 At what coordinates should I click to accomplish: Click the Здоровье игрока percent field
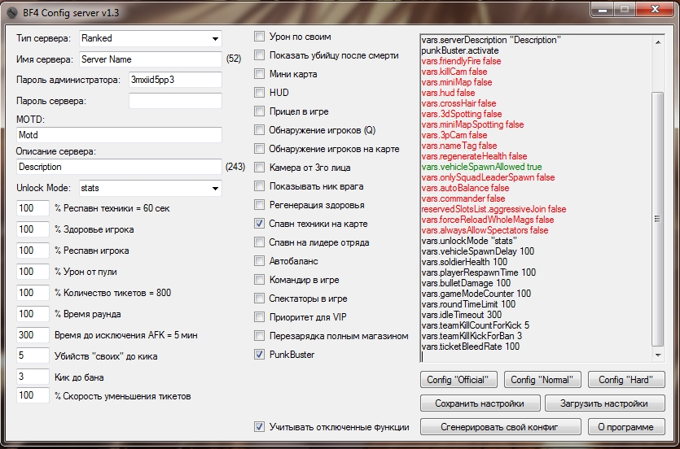pyautogui.click(x=33, y=229)
